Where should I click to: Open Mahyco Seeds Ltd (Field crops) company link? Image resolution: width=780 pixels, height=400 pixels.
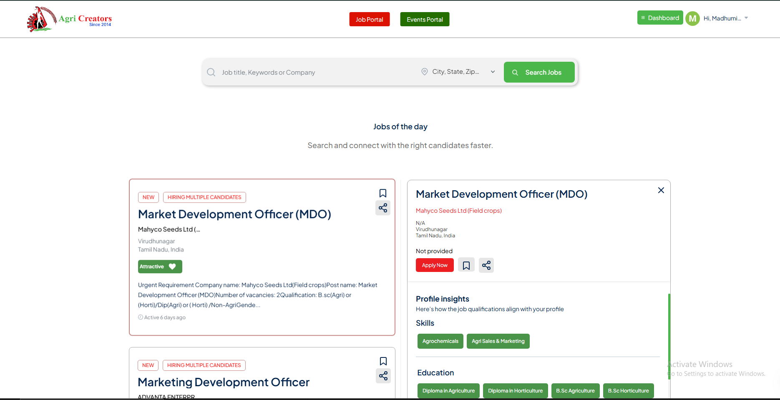tap(458, 211)
